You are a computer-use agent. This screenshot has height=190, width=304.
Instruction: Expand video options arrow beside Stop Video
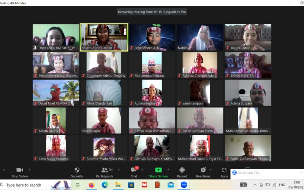point(30,170)
